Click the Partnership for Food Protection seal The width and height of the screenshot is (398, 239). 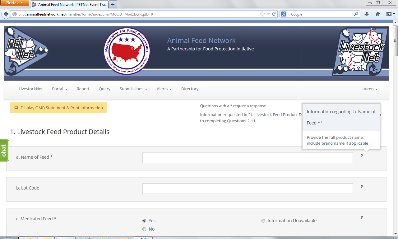[x=127, y=51]
